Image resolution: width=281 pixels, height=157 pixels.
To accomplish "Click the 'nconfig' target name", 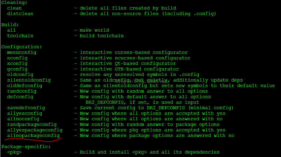I will [17, 58].
